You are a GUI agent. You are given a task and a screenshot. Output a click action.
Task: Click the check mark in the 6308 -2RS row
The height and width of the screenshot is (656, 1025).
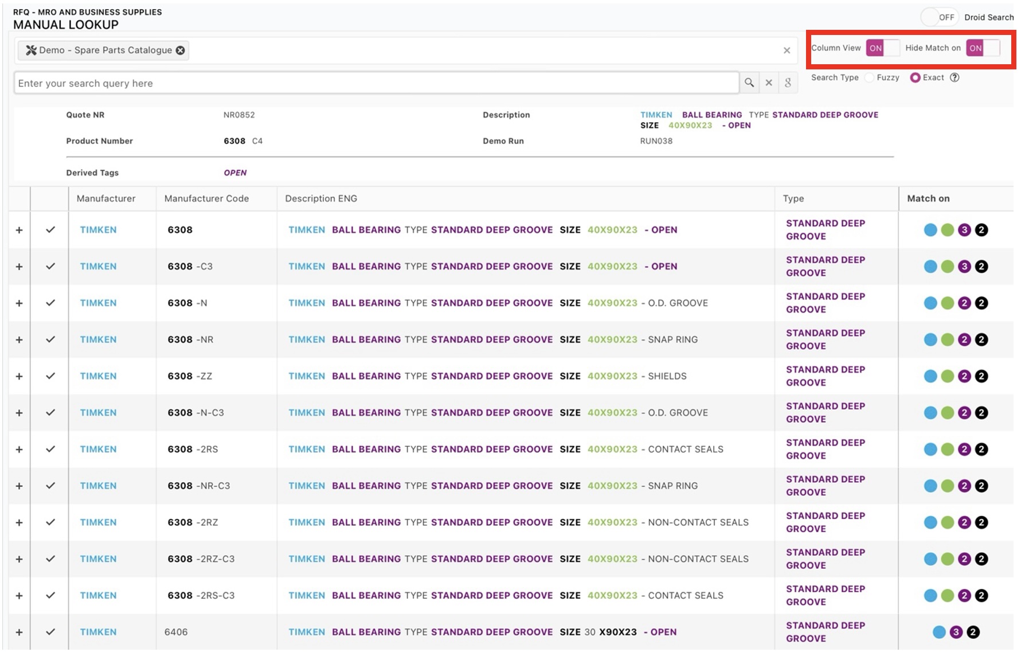(x=50, y=450)
